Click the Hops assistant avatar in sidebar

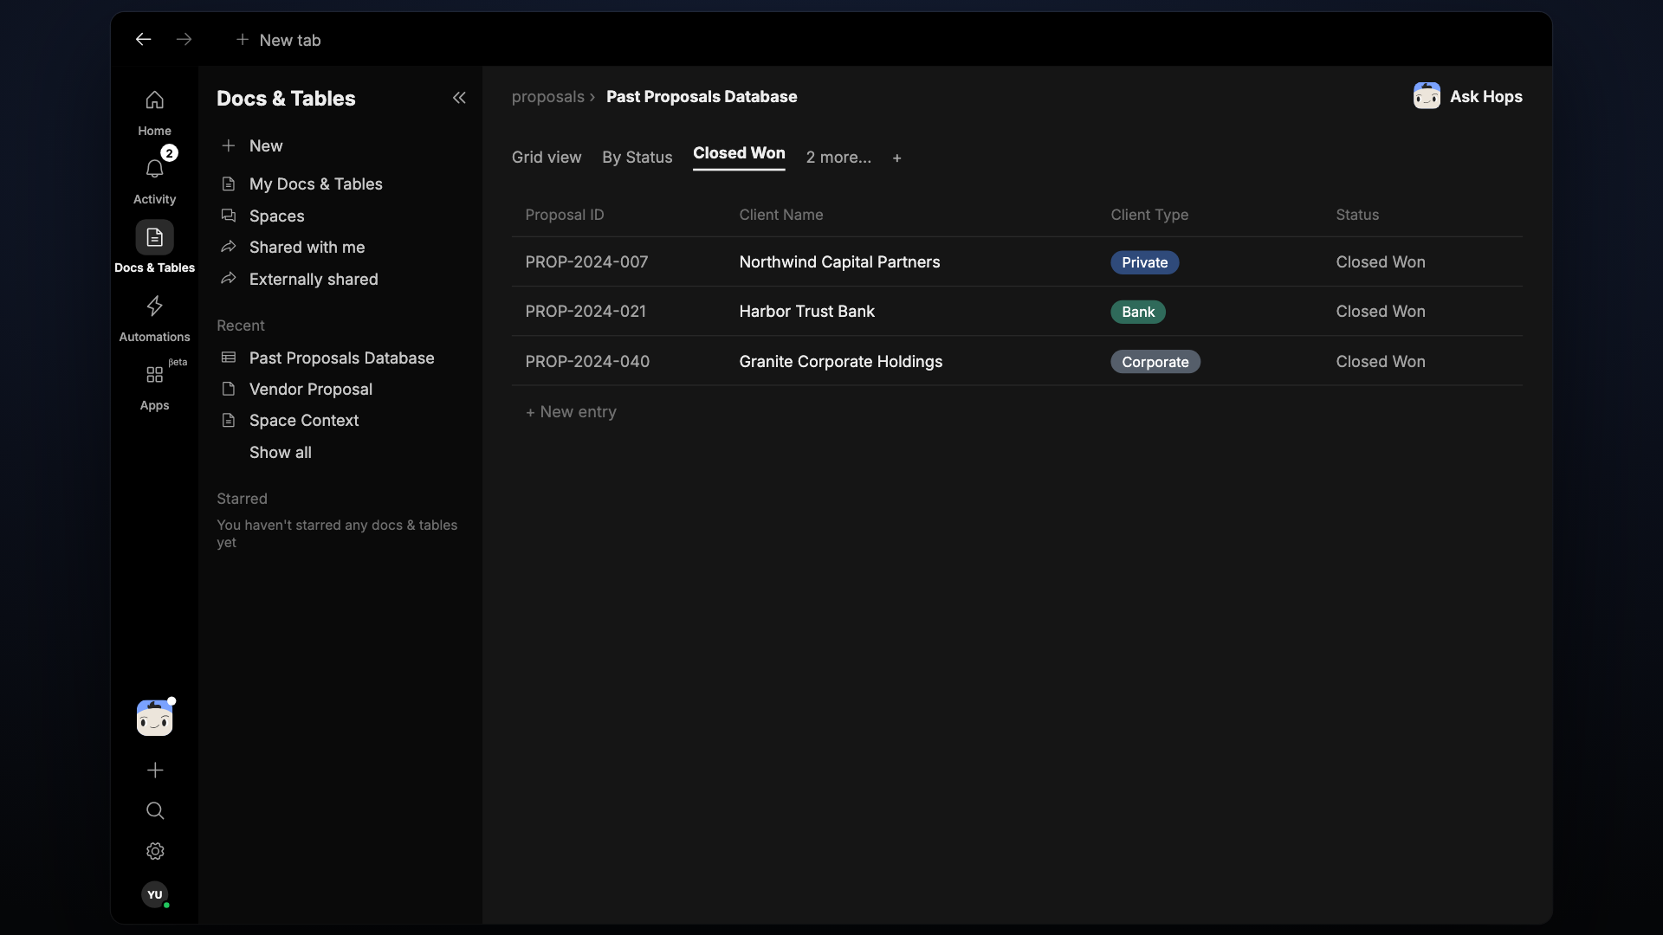coord(154,718)
